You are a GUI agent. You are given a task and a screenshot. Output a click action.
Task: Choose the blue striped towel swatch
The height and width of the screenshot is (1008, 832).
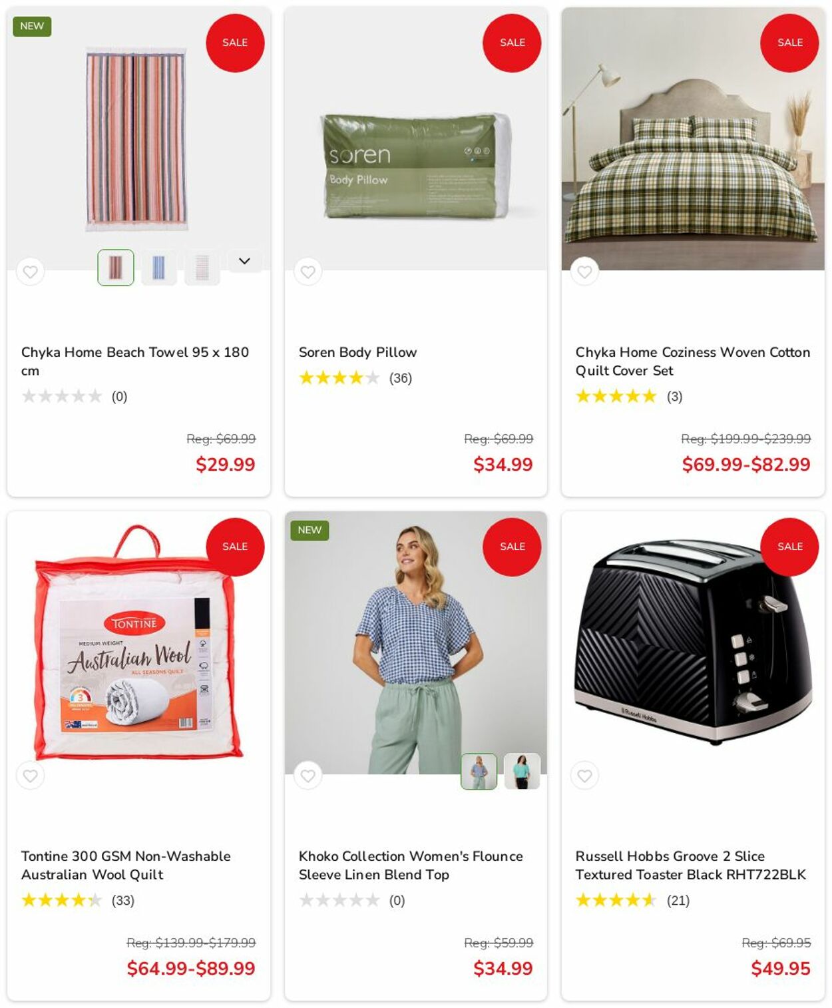(159, 268)
